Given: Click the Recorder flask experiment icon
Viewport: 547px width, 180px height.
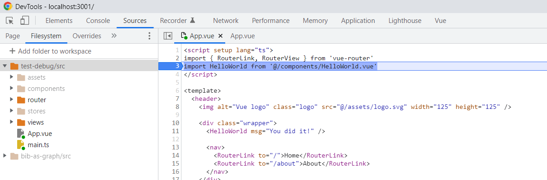Looking at the screenshot, I should coord(192,20).
